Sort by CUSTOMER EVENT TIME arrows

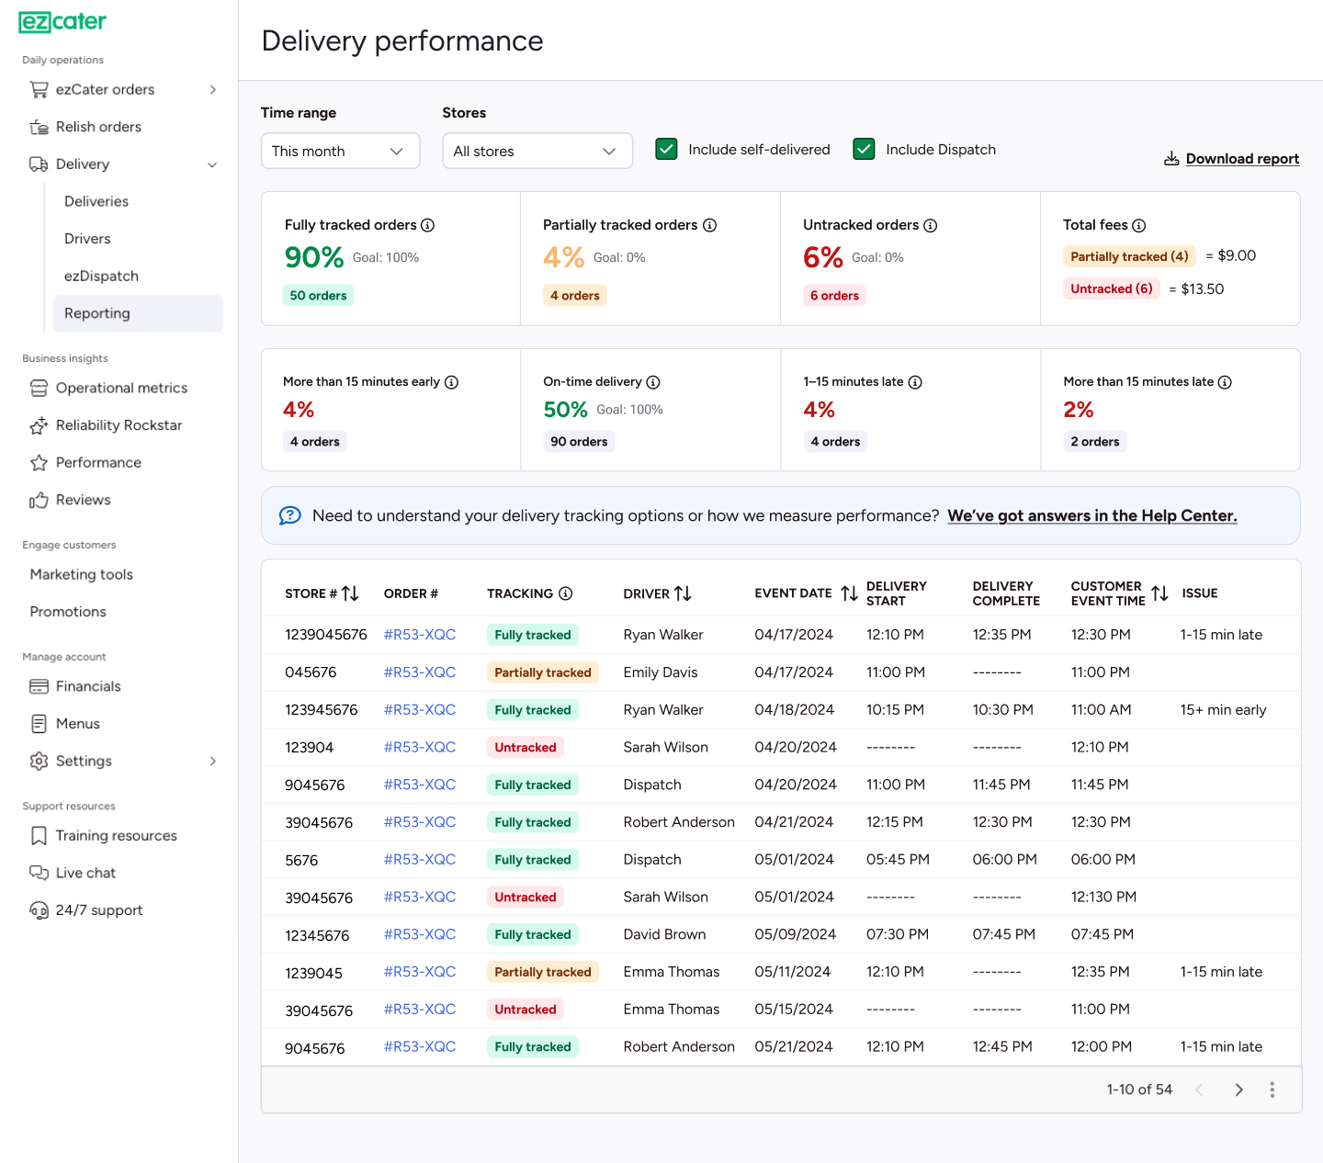pyautogui.click(x=1159, y=593)
